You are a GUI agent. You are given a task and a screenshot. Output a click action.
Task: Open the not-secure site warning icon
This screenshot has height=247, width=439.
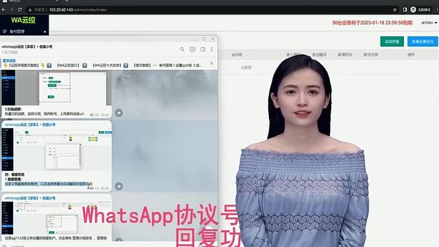tap(30, 10)
